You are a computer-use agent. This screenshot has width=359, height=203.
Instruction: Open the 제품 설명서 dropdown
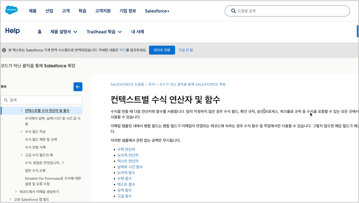[x=64, y=32]
